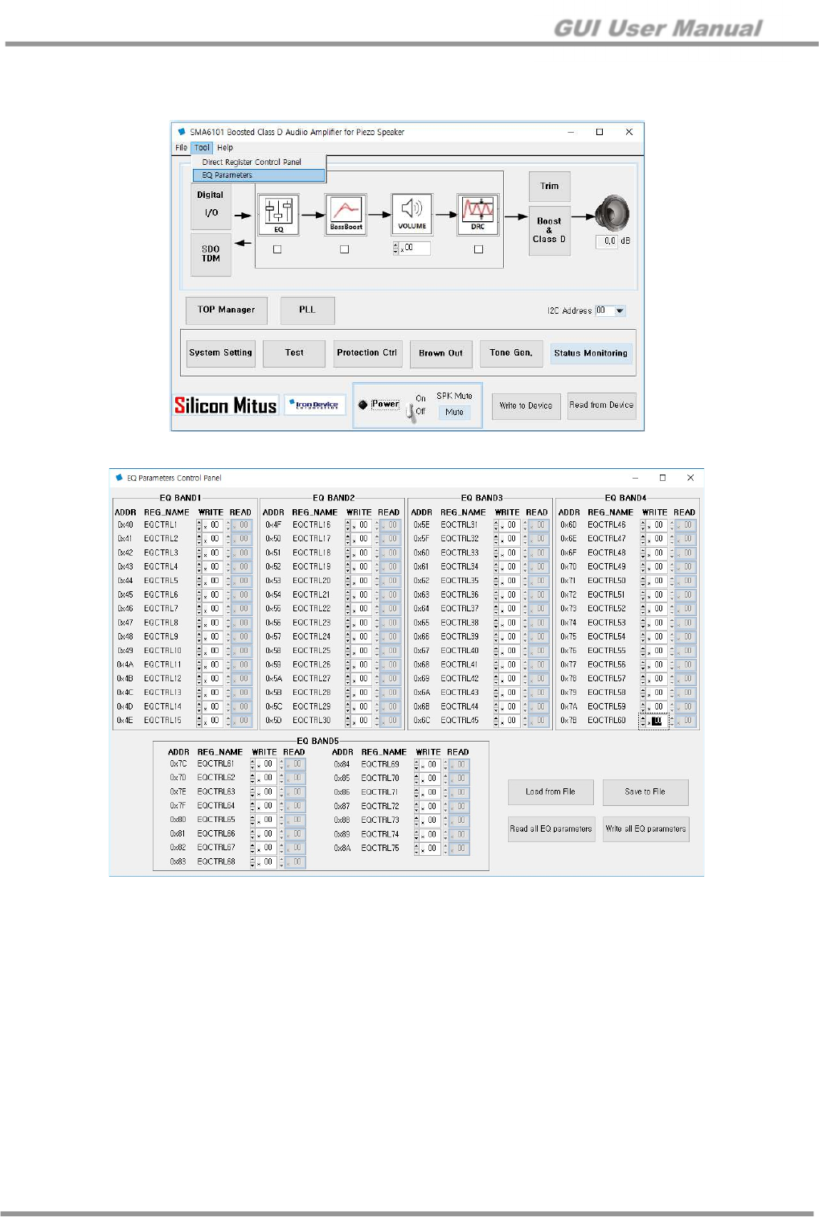
Task: Click Write all EQ parameters
Action: point(645,829)
